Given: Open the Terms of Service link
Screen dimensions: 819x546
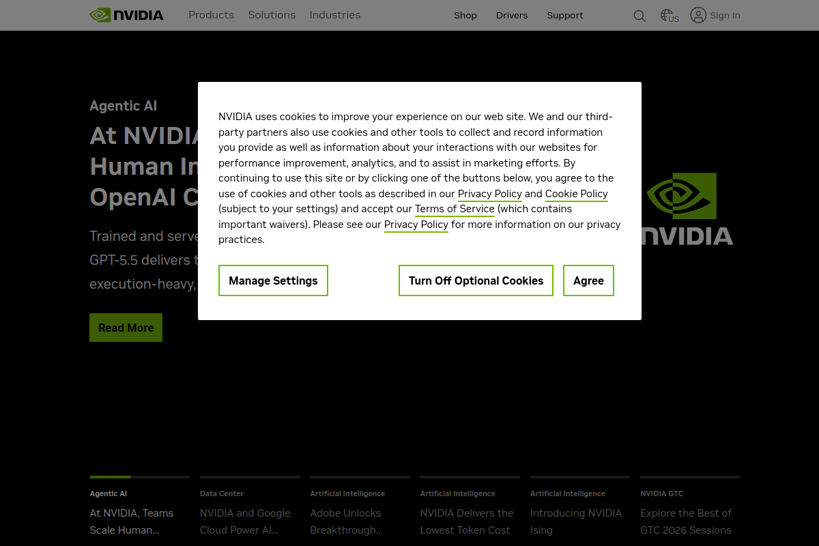Looking at the screenshot, I should point(454,209).
